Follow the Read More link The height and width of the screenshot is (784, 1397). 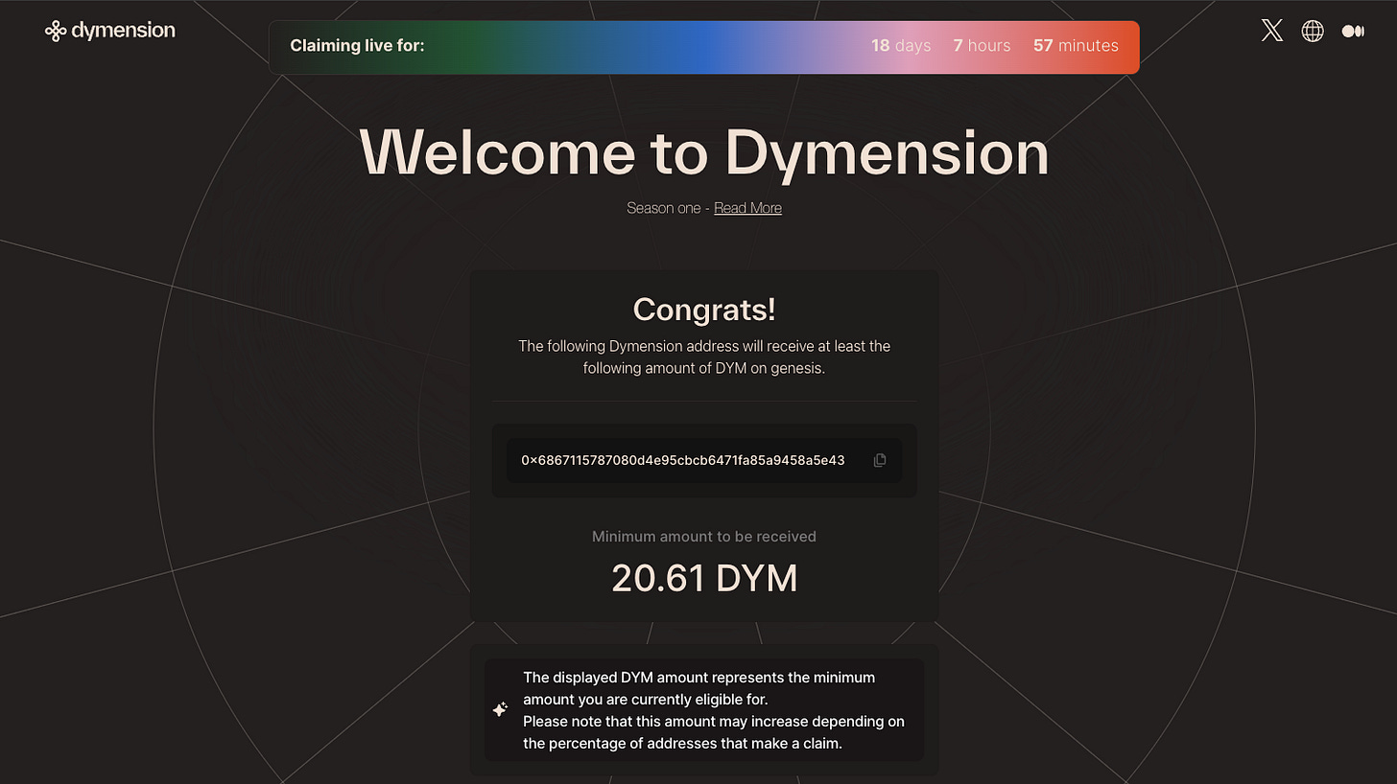pos(747,208)
